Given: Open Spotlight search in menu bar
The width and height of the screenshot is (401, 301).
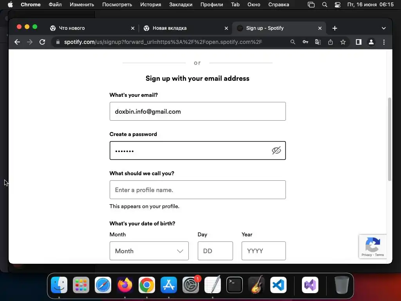Looking at the screenshot, I should [x=325, y=5].
